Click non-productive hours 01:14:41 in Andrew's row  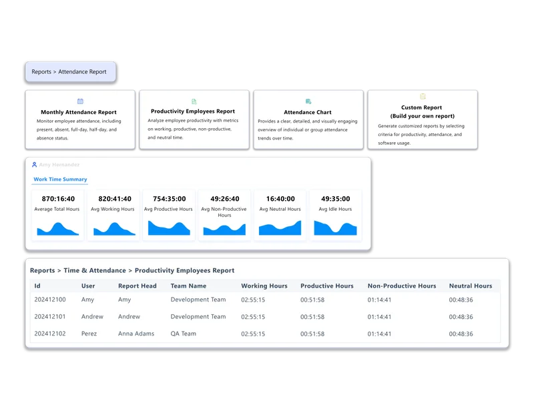379,317
